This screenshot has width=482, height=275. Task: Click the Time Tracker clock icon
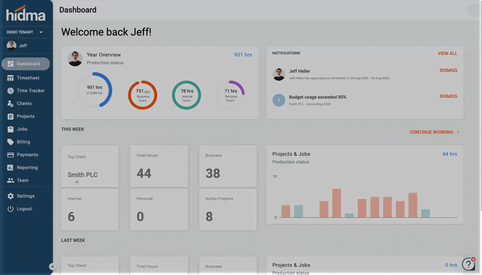click(x=10, y=91)
